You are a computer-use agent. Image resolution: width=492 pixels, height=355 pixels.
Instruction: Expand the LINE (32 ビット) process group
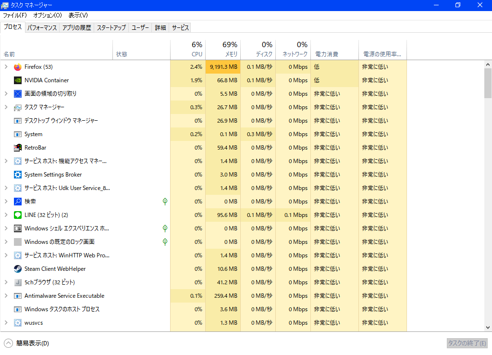coord(6,215)
